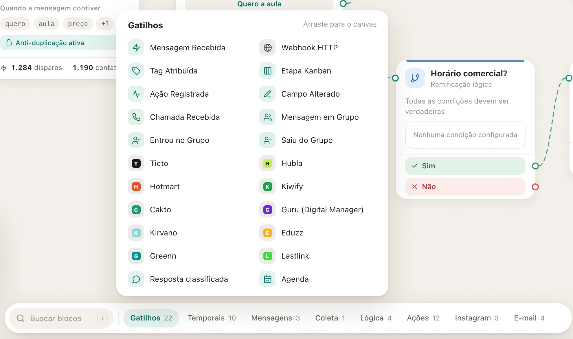Click the Horário comercial branch node icon
The height and width of the screenshot is (339, 573).
point(415,78)
